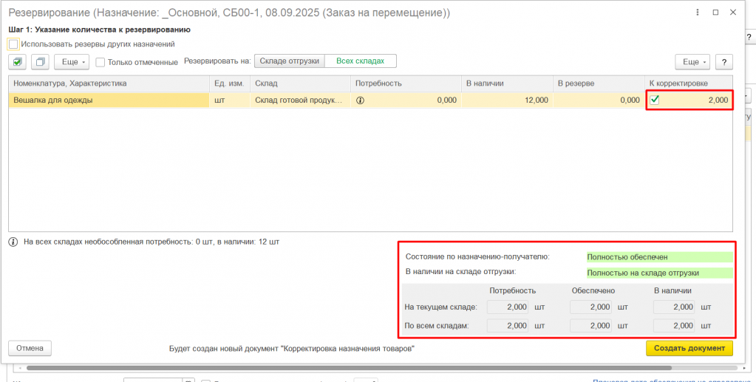The height and width of the screenshot is (382, 756).
Task: Open the kebab menu in the title bar
Action: click(x=698, y=13)
